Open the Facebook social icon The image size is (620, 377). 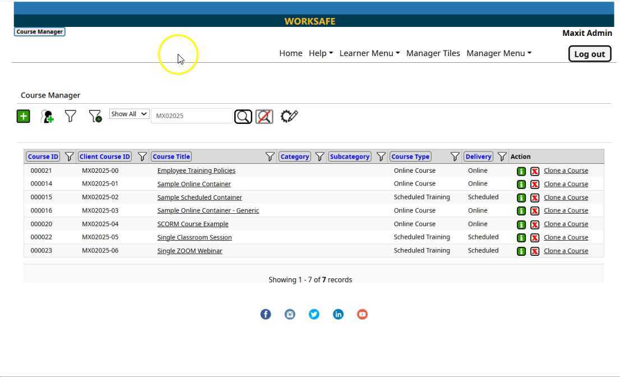[266, 314]
